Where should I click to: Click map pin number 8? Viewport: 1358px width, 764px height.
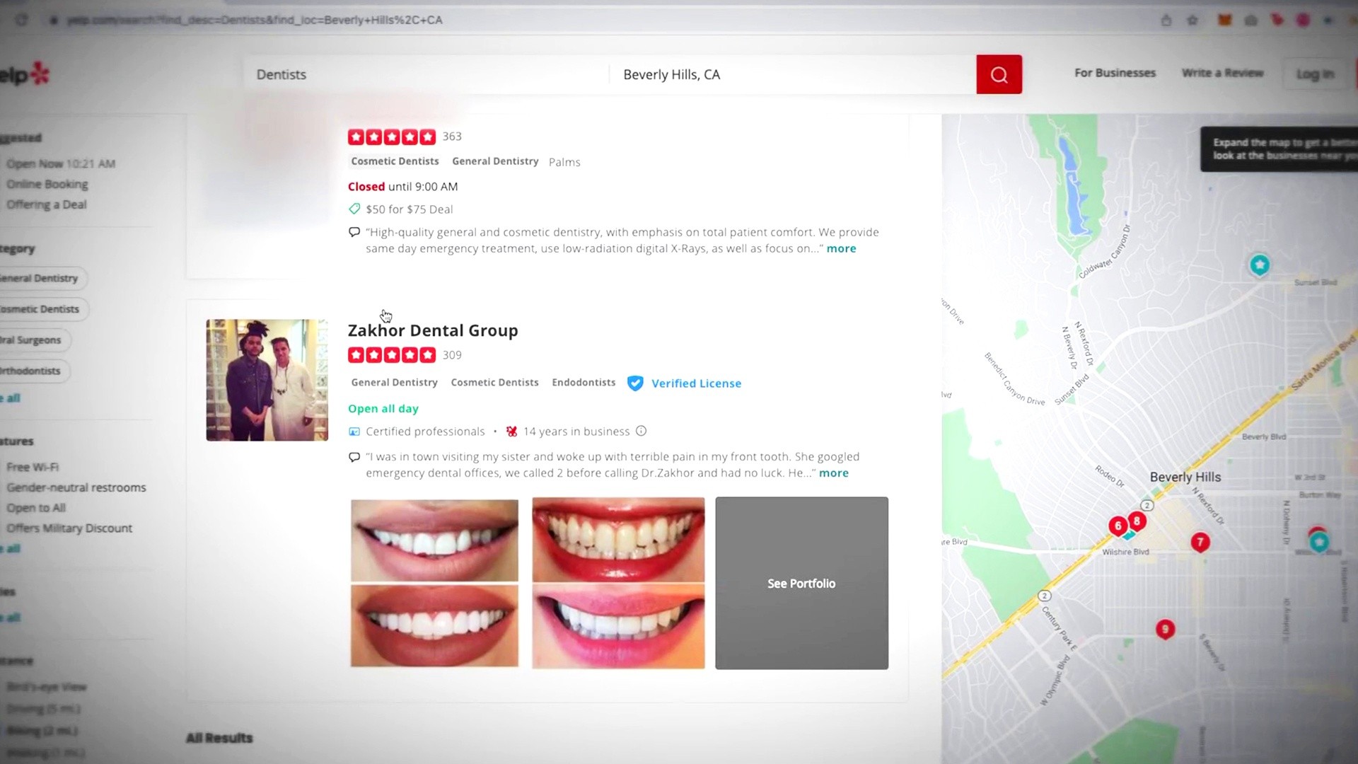(1137, 521)
